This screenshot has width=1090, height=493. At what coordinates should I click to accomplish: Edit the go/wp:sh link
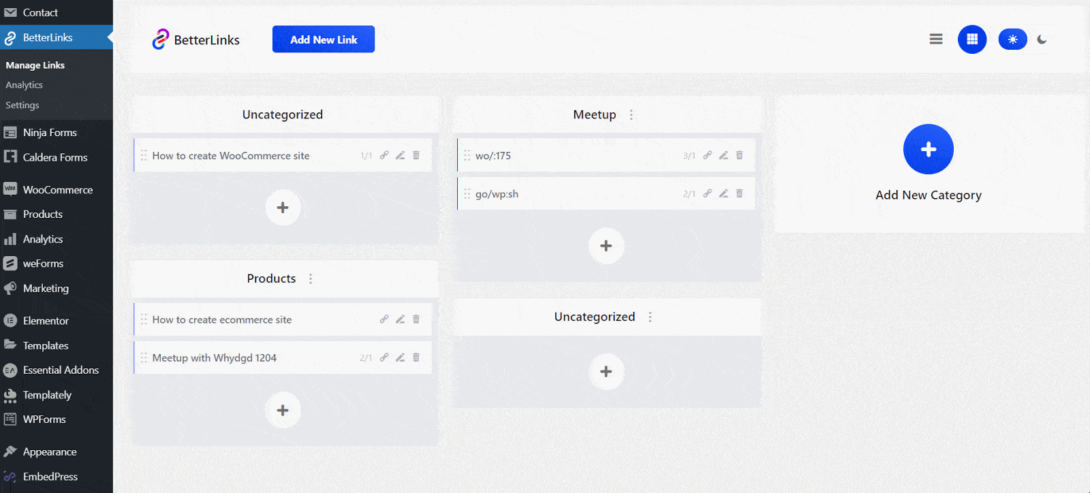point(723,193)
